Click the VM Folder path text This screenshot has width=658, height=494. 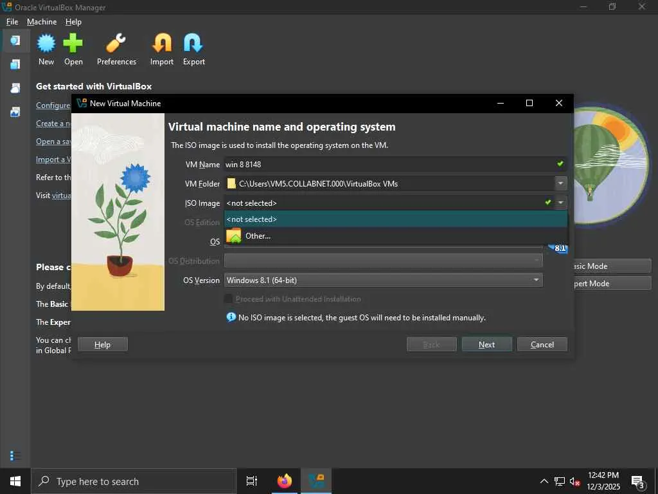click(319, 184)
